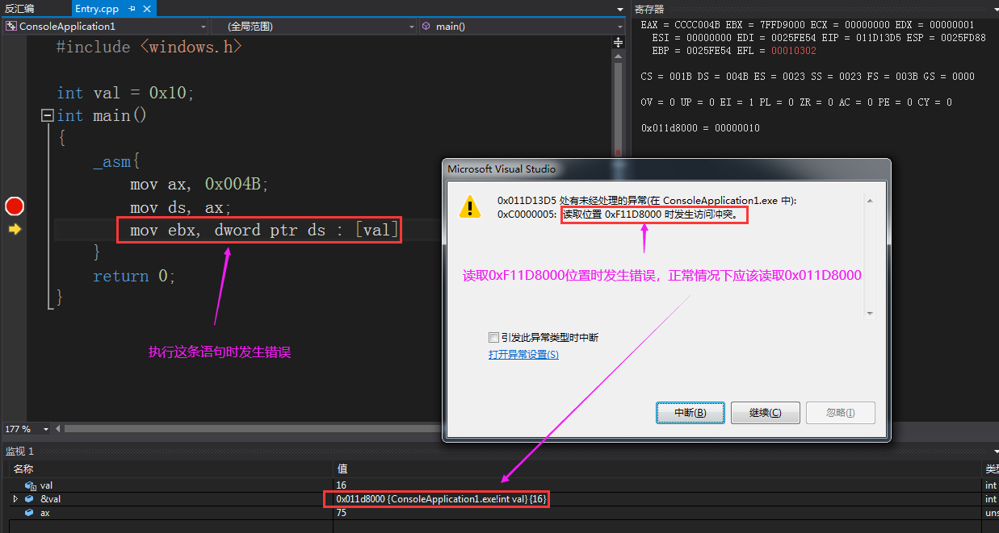Click the 继续(C) button
The height and width of the screenshot is (533, 999).
(x=765, y=413)
